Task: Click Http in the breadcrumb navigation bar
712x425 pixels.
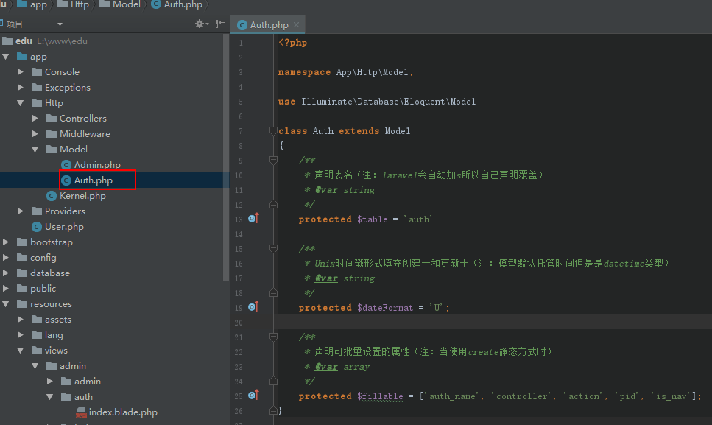Action: pos(79,4)
